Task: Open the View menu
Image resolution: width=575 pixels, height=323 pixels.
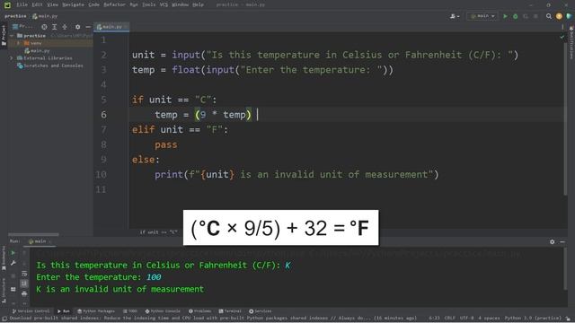Action: (52, 4)
